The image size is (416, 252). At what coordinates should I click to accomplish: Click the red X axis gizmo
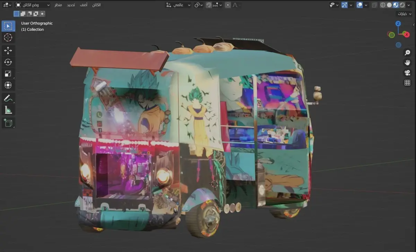(407, 35)
